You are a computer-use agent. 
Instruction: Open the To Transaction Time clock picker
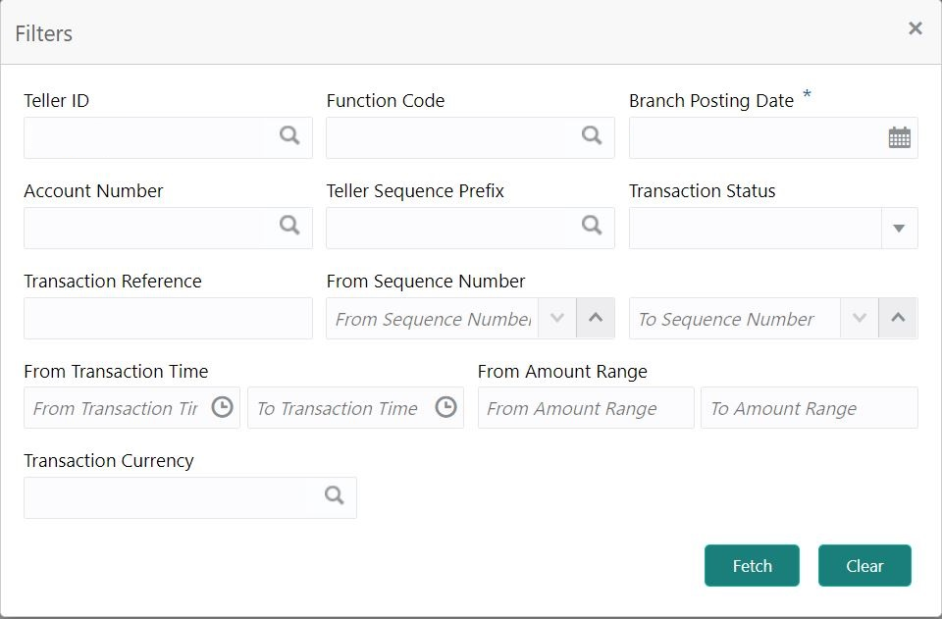[446, 408]
